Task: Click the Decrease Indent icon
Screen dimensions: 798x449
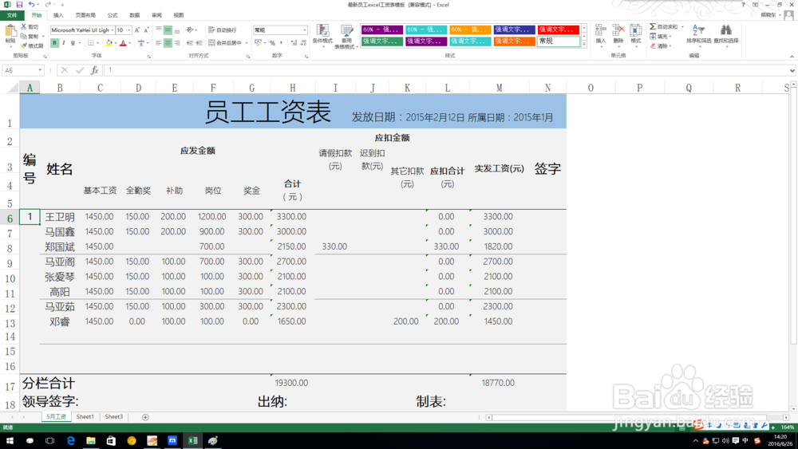Action: click(190, 43)
